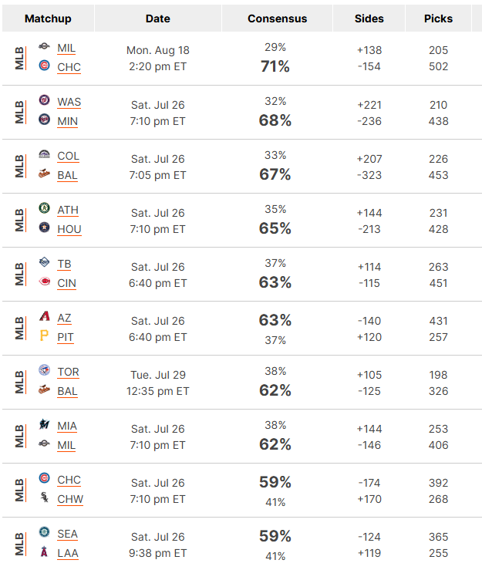Viewport: 482px width, 570px height.
Task: Click the Houston Astros team logo
Action: pos(45,228)
